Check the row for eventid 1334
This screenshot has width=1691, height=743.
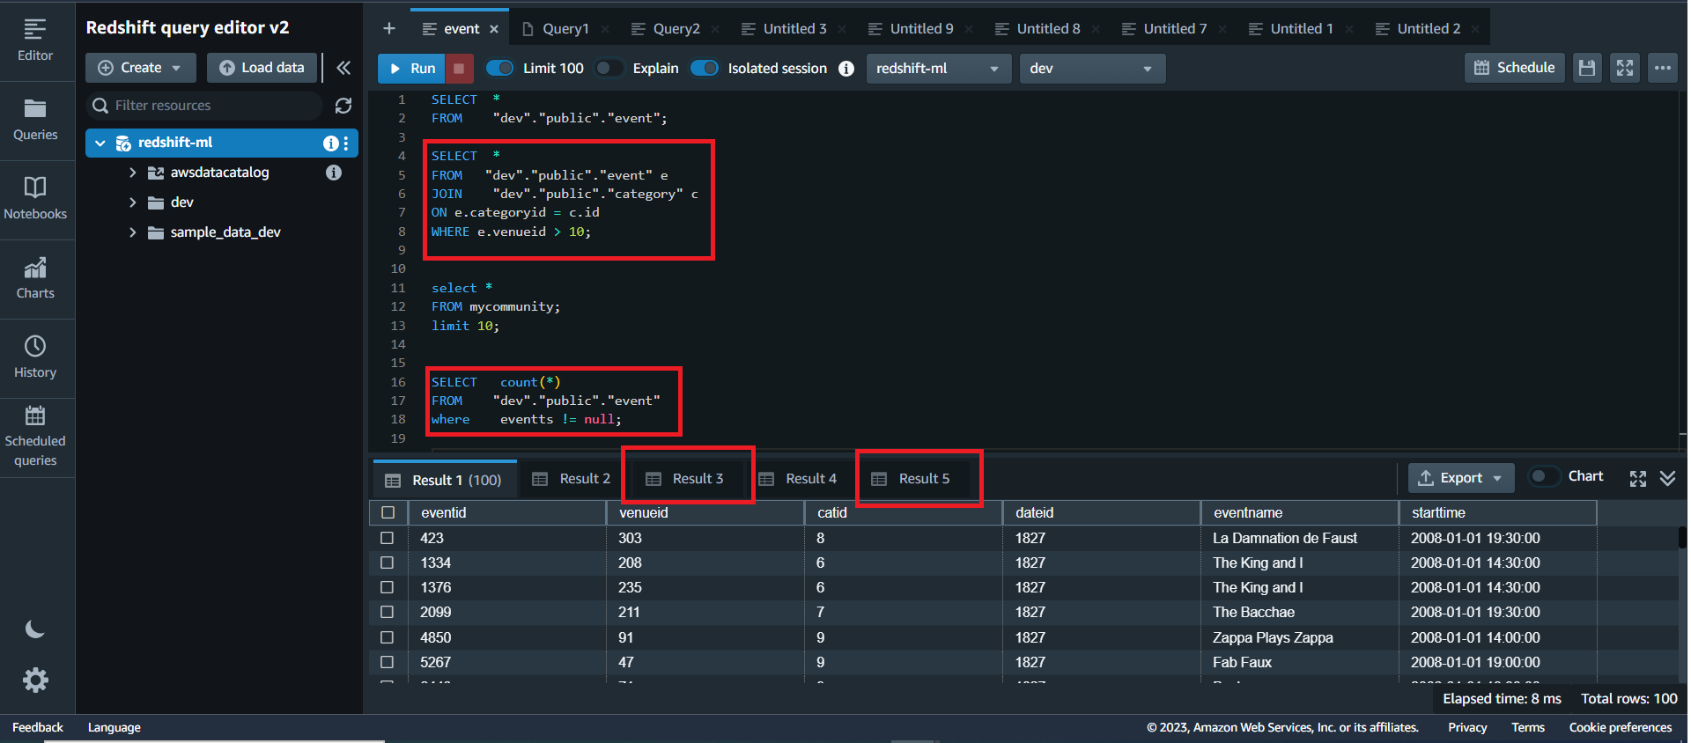click(387, 563)
